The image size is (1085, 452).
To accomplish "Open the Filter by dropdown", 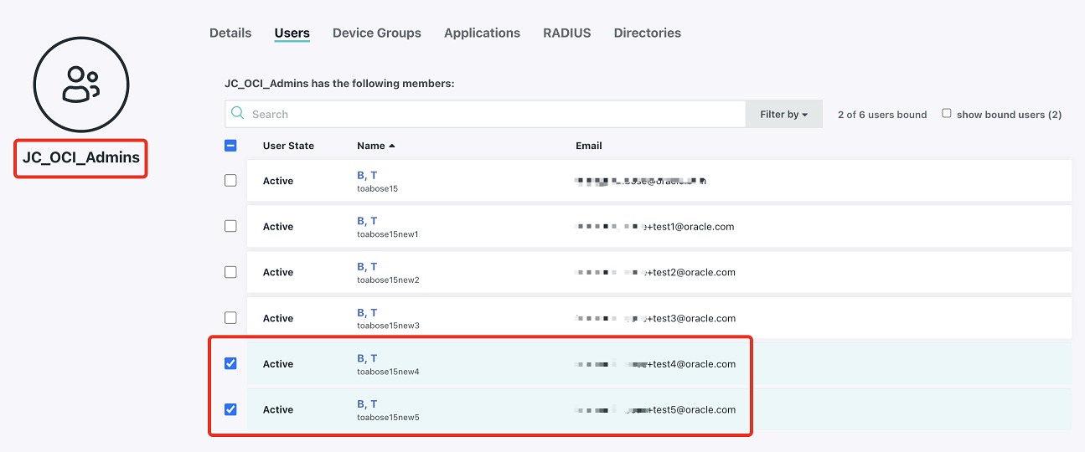I will 783,115.
